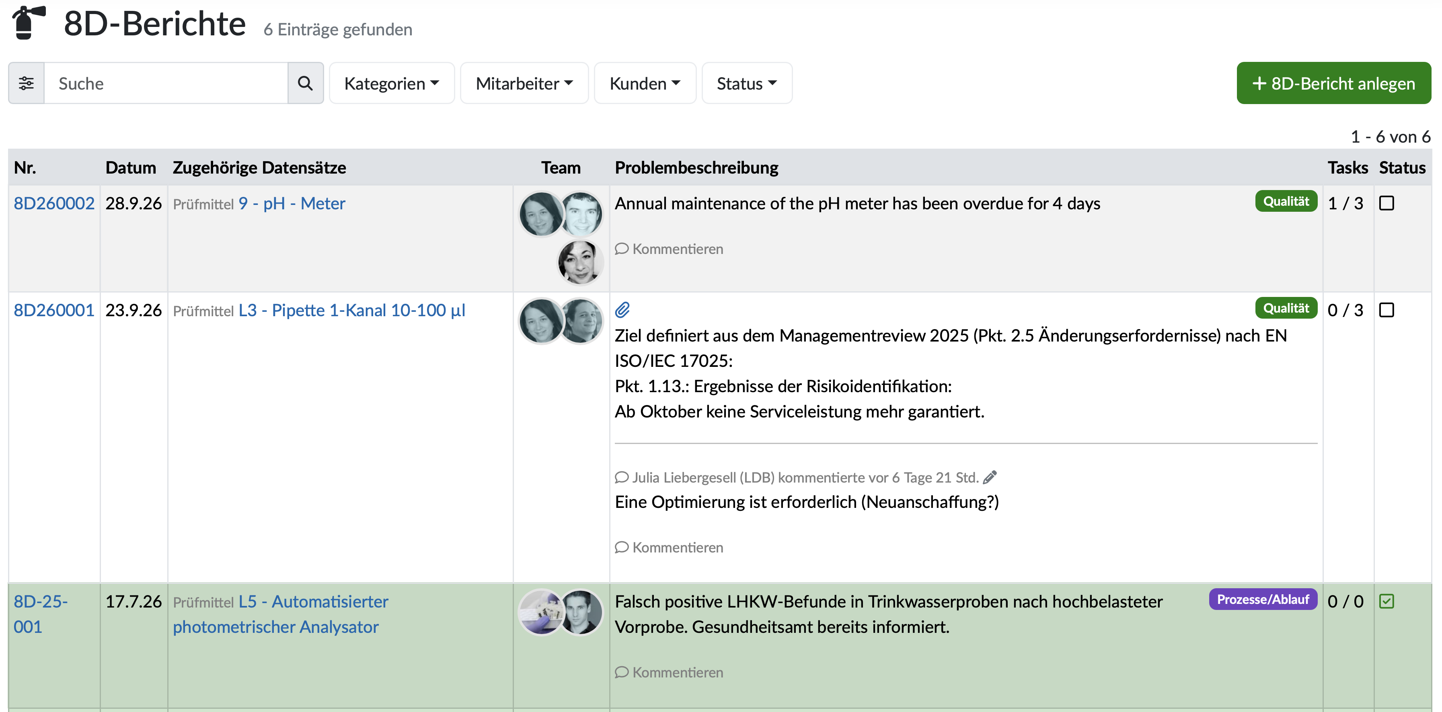Open third team member avatar in 8D260002

[580, 261]
